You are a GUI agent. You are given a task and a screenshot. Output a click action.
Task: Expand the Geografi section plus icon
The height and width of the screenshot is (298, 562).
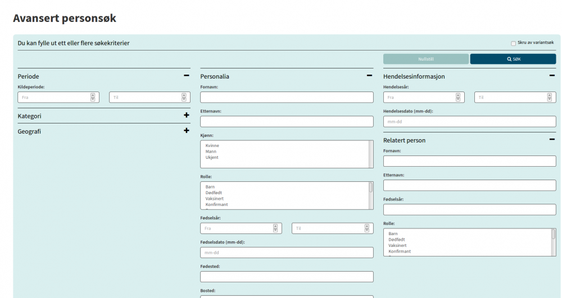[x=187, y=131]
